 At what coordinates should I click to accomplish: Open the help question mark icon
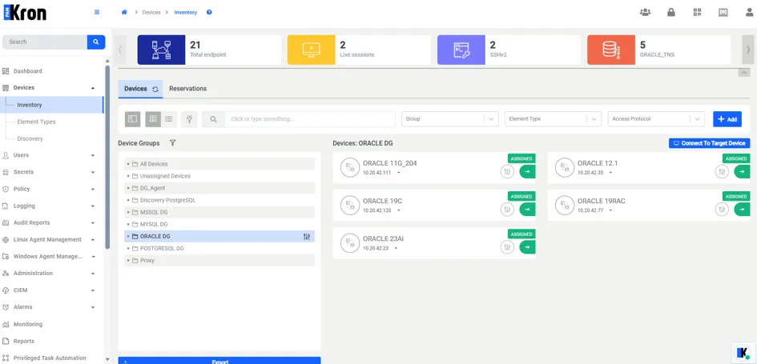tap(209, 12)
